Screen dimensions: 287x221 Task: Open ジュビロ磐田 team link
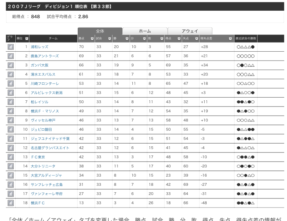click(x=41, y=129)
